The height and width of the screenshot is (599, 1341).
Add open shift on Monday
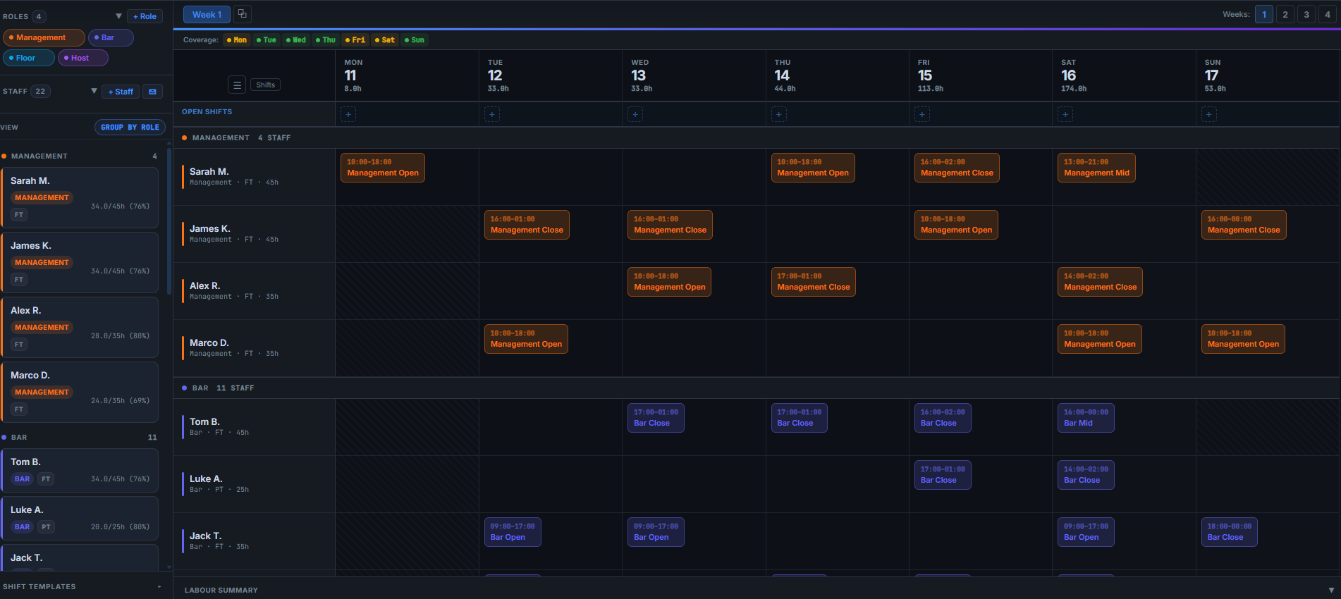pos(348,114)
